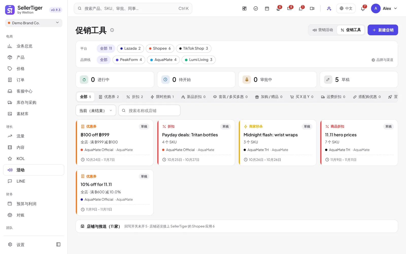Image resolution: width=406 pixels, height=254 pixels.
Task: Filter brand line by PeakForm
Action: (129, 60)
